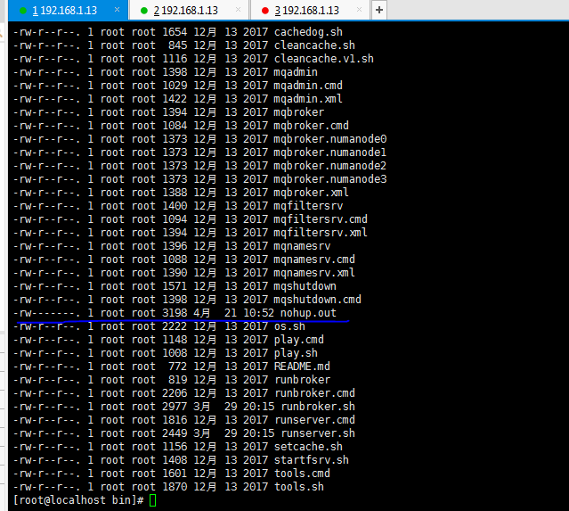
Task: Click the filename setcache.sh
Action: tap(308, 447)
